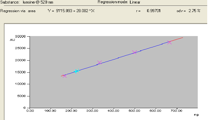The width and height of the screenshot is (209, 120).
Task: Click the 20000 y-axis label
Action: [20, 60]
